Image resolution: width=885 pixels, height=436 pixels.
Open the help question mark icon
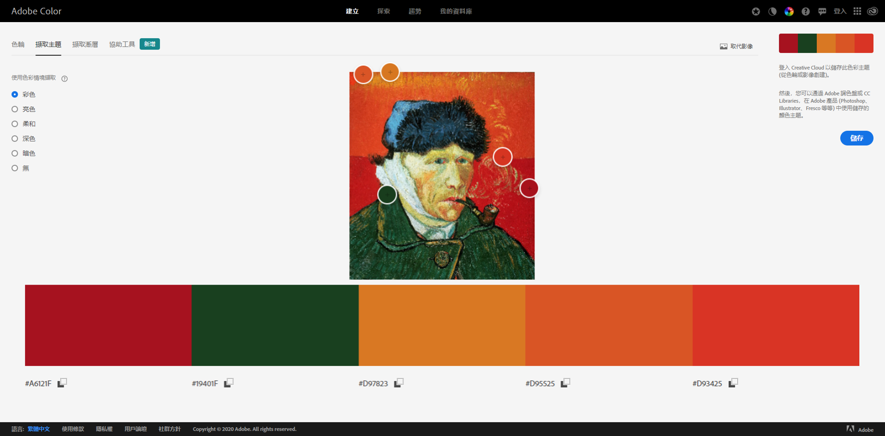point(805,11)
